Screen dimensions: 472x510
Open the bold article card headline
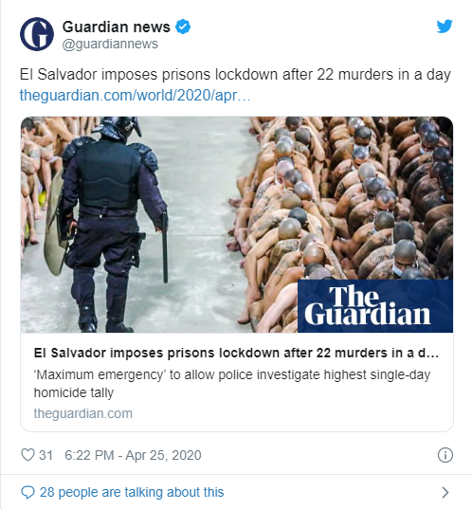pyautogui.click(x=236, y=353)
